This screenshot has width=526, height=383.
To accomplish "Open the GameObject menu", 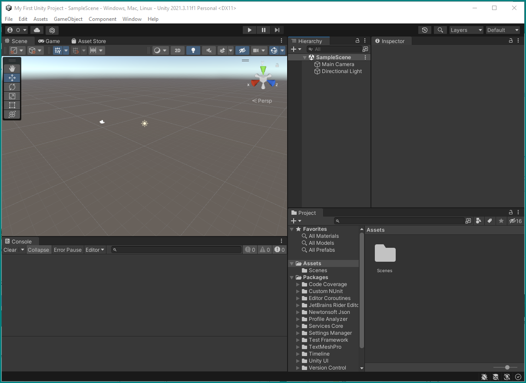I will pos(68,19).
